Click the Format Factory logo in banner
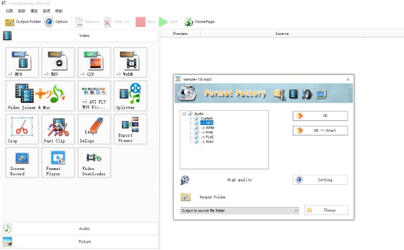Screen dimensions: 404x250 click(187, 93)
